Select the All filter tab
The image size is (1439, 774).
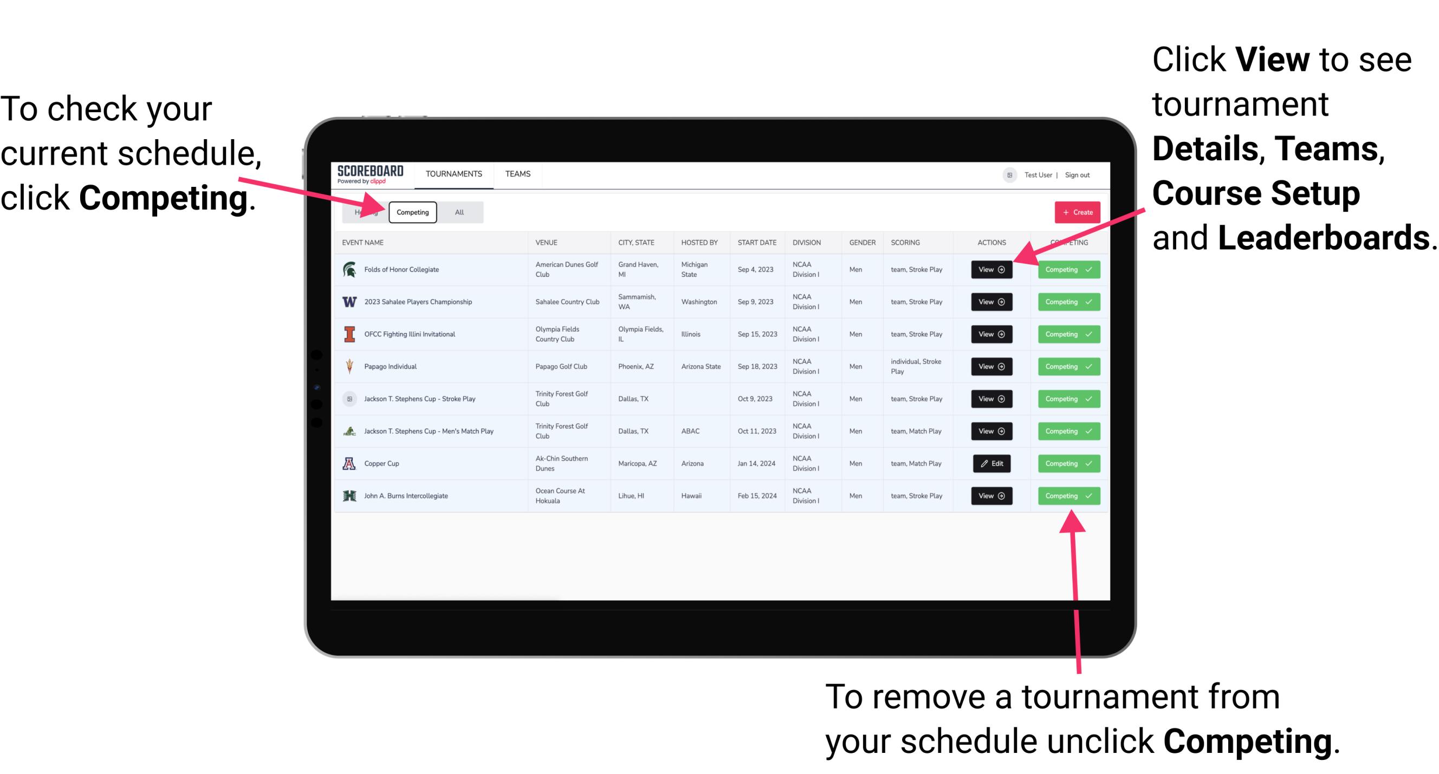pyautogui.click(x=459, y=212)
